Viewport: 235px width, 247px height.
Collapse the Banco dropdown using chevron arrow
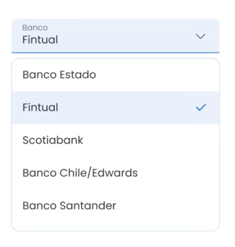[x=200, y=36]
